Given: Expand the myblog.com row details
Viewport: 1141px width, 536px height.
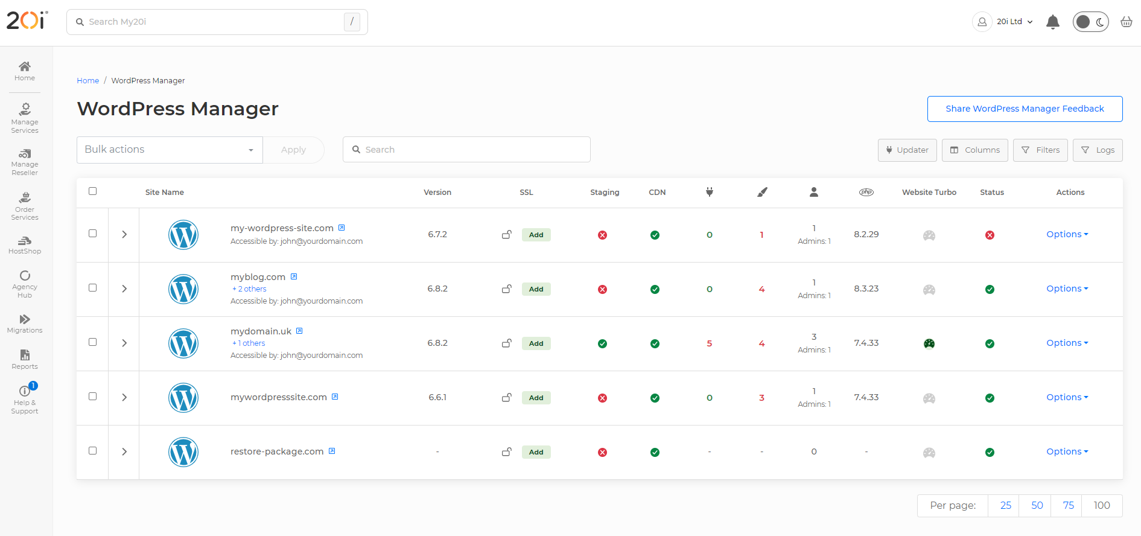Looking at the screenshot, I should [x=124, y=289].
